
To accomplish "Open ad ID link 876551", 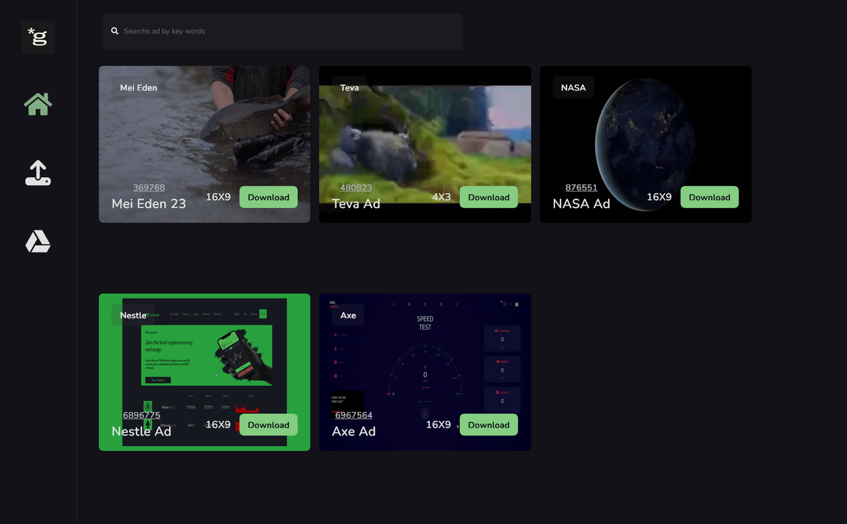I will (x=581, y=188).
